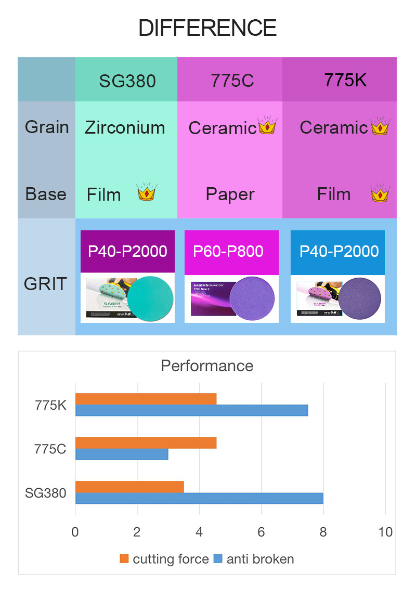Click the blue anti broken legend square
The width and height of the screenshot is (416, 600).
218,559
